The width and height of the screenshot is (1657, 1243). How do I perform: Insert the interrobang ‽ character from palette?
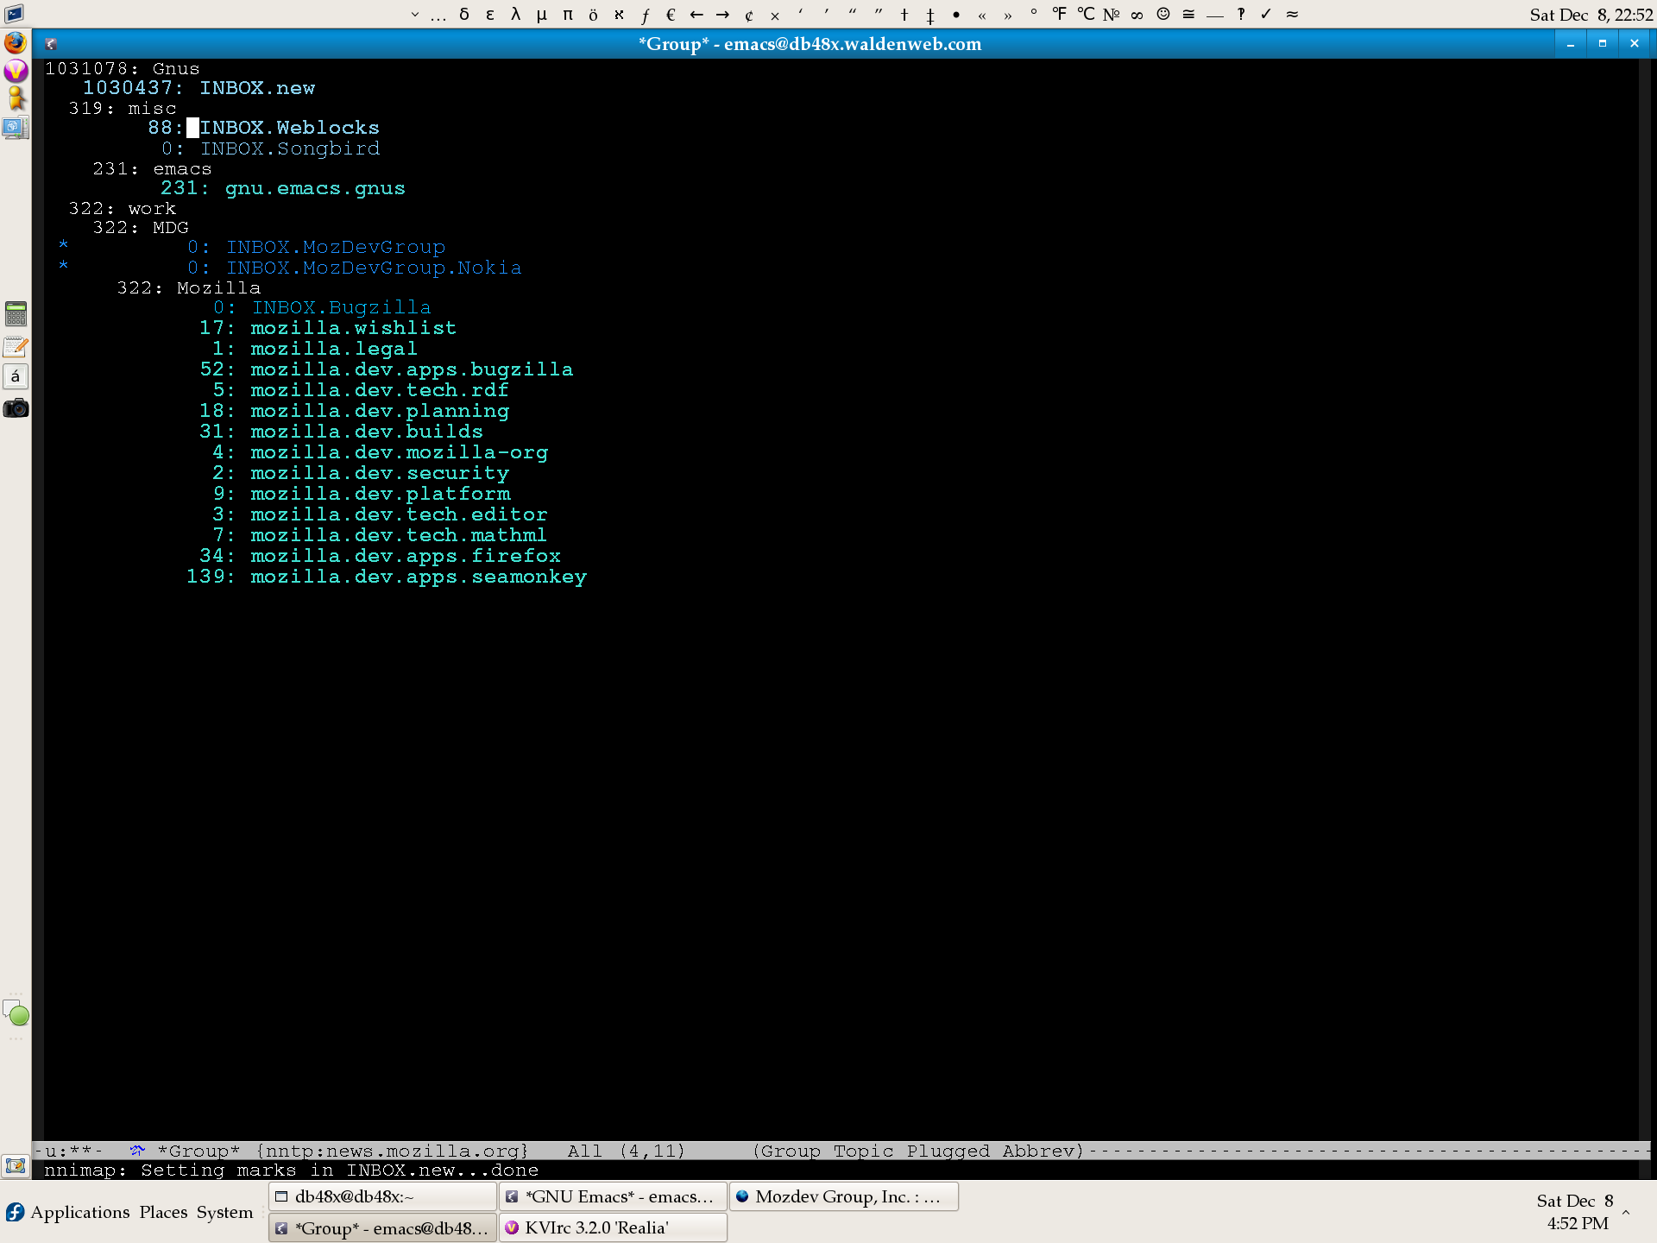(x=1241, y=14)
